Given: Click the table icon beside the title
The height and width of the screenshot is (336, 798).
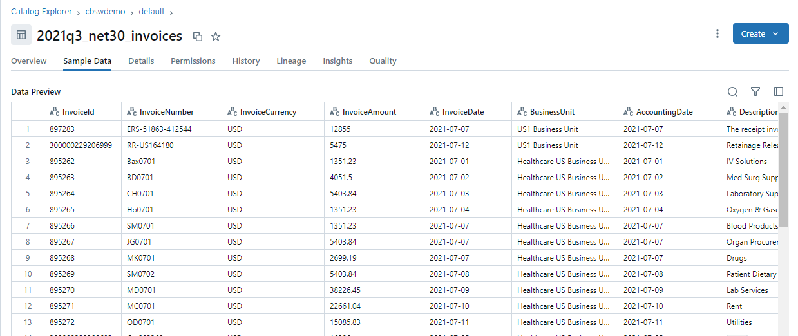Looking at the screenshot, I should click(21, 35).
